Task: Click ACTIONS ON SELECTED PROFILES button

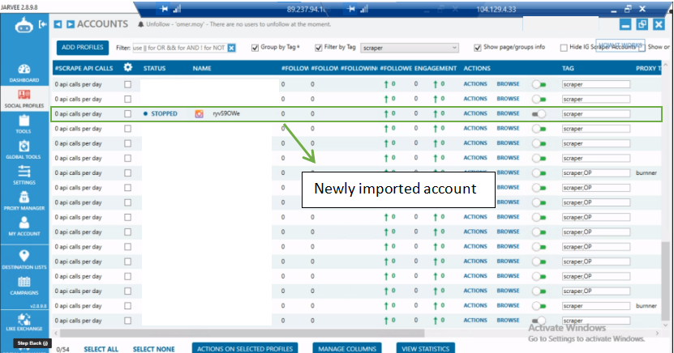Action: [x=245, y=348]
